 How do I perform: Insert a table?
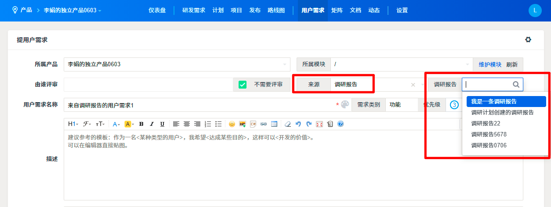click(x=274, y=124)
